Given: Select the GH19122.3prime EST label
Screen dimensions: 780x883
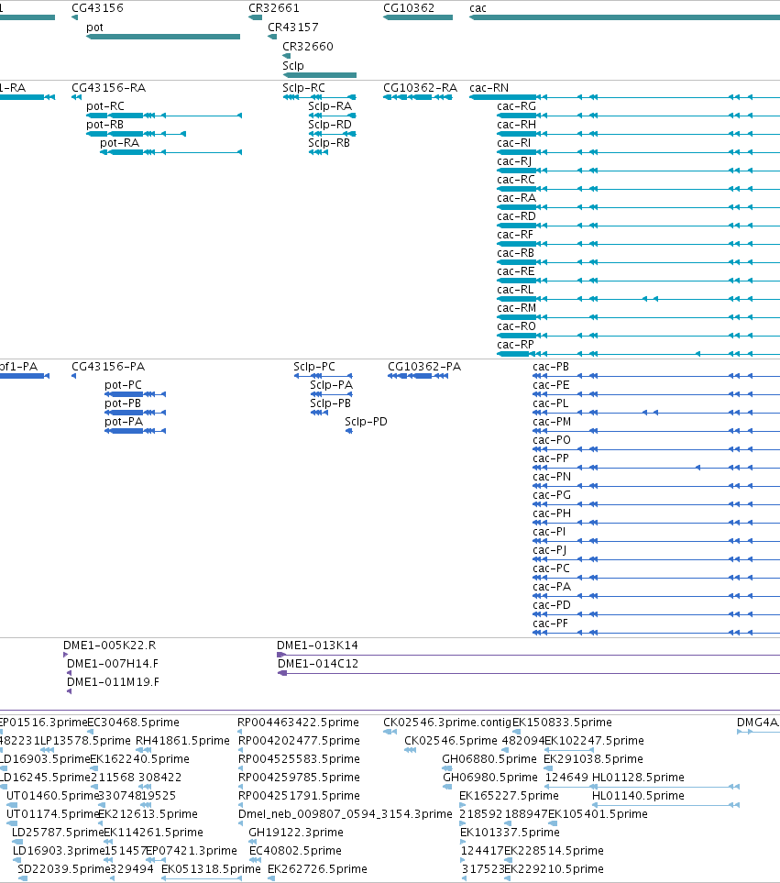Looking at the screenshot, I should tap(296, 833).
